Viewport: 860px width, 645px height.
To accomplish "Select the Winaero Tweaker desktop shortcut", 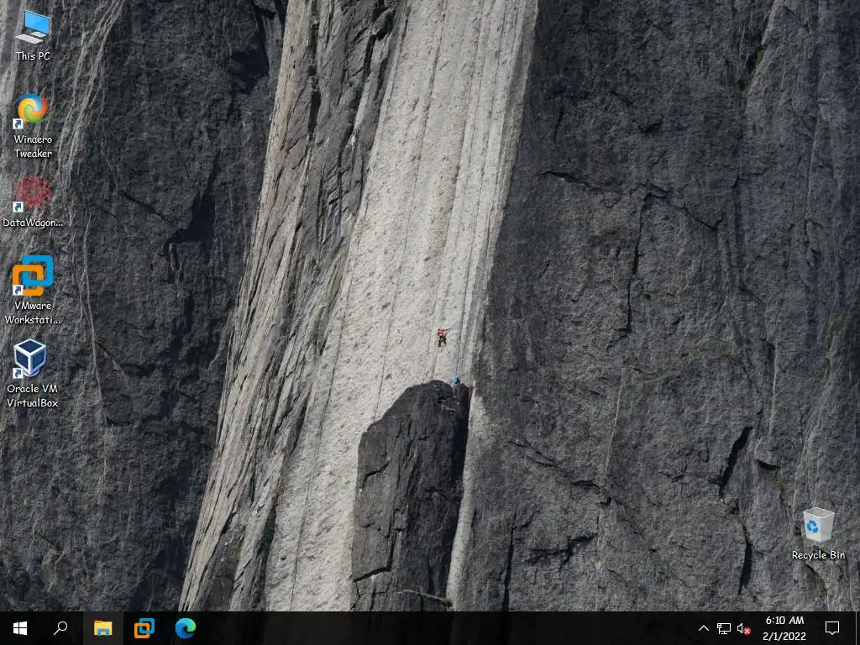I will tap(33, 126).
